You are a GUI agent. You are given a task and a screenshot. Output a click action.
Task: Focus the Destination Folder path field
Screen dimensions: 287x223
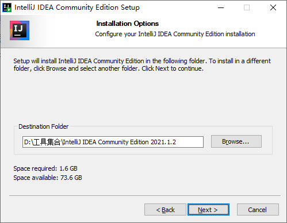coord(113,142)
